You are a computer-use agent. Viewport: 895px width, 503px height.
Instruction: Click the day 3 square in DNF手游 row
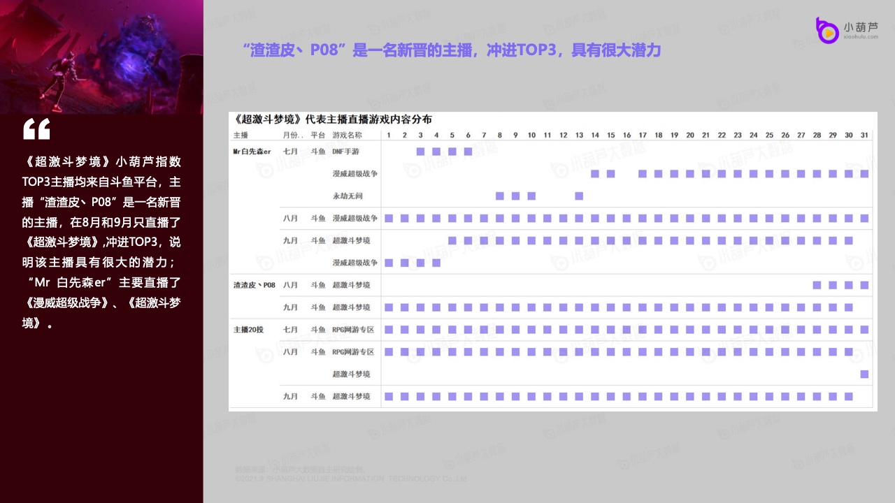(x=420, y=151)
